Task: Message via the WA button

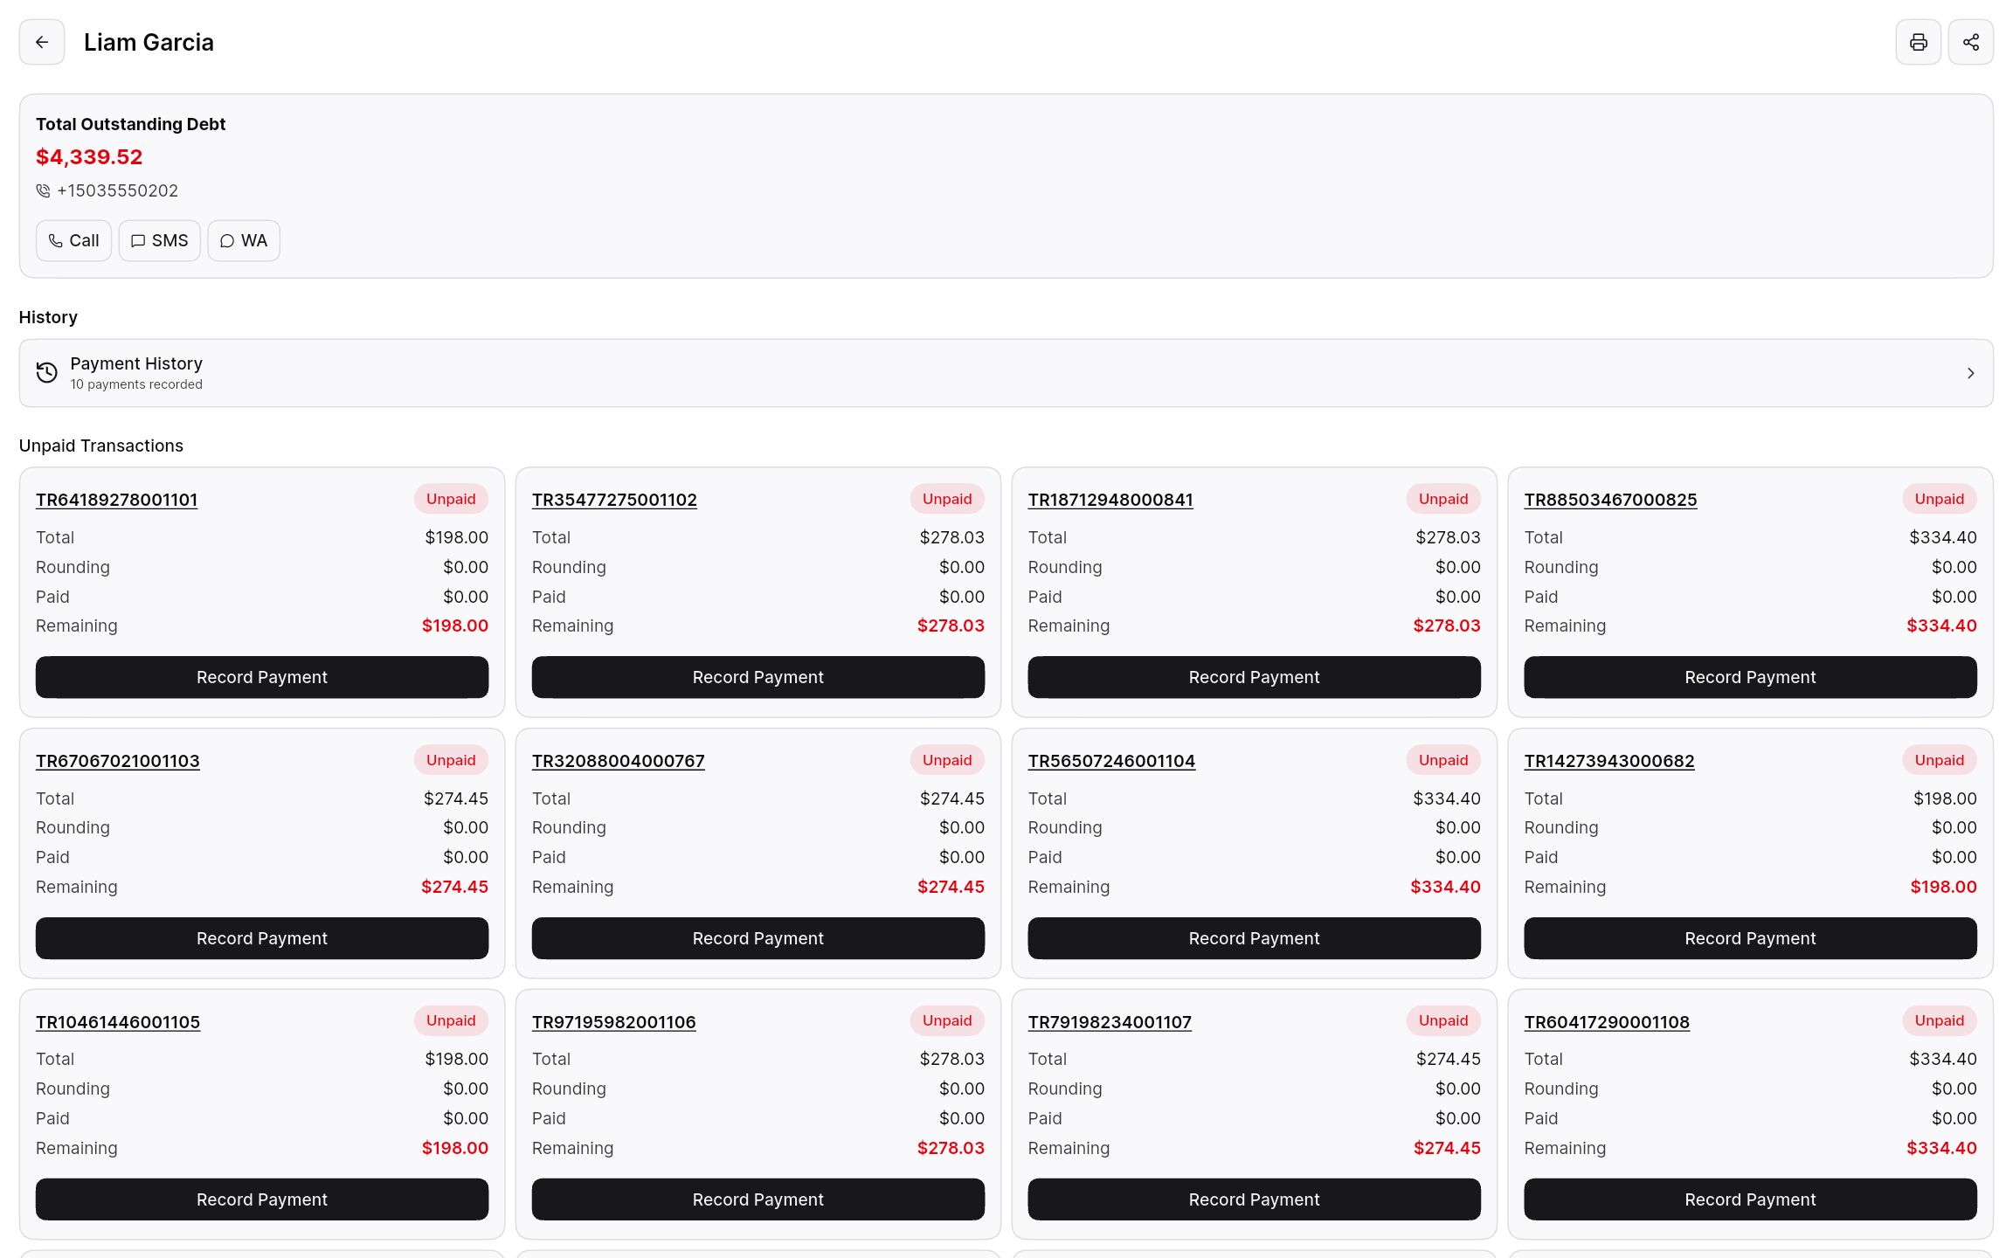Action: click(244, 240)
